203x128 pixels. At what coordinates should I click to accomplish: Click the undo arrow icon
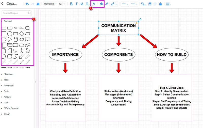27,4
